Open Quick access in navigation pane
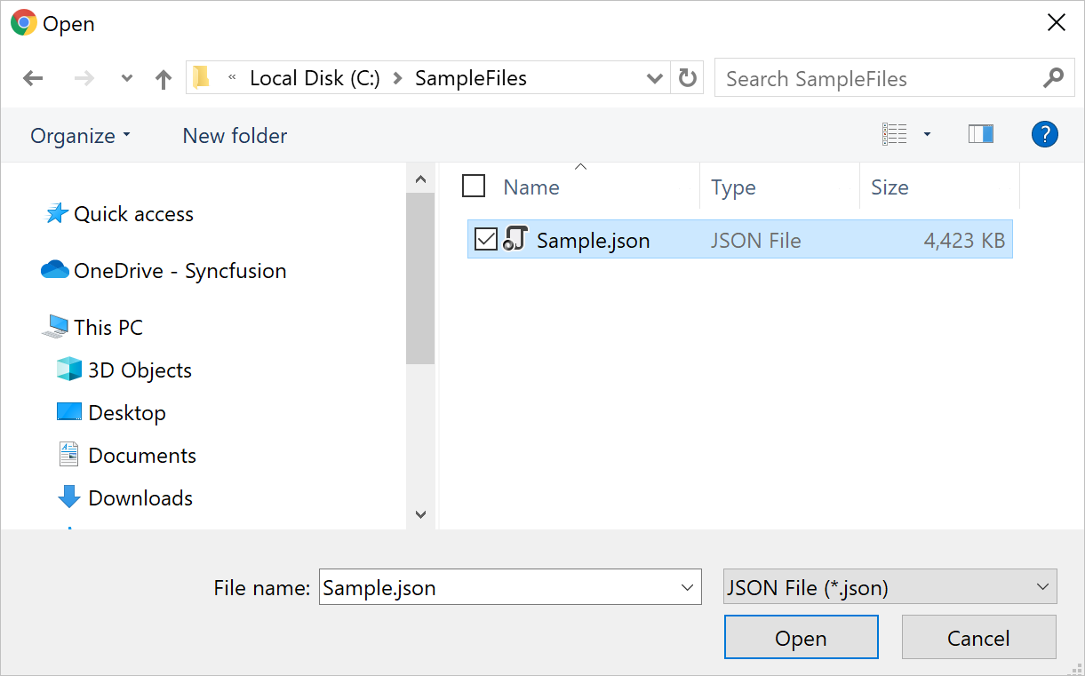Image resolution: width=1085 pixels, height=676 pixels. click(x=133, y=214)
